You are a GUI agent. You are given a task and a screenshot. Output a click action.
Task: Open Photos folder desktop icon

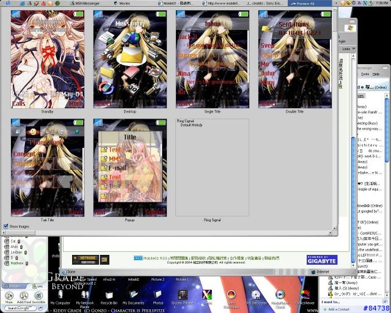click(x=158, y=298)
